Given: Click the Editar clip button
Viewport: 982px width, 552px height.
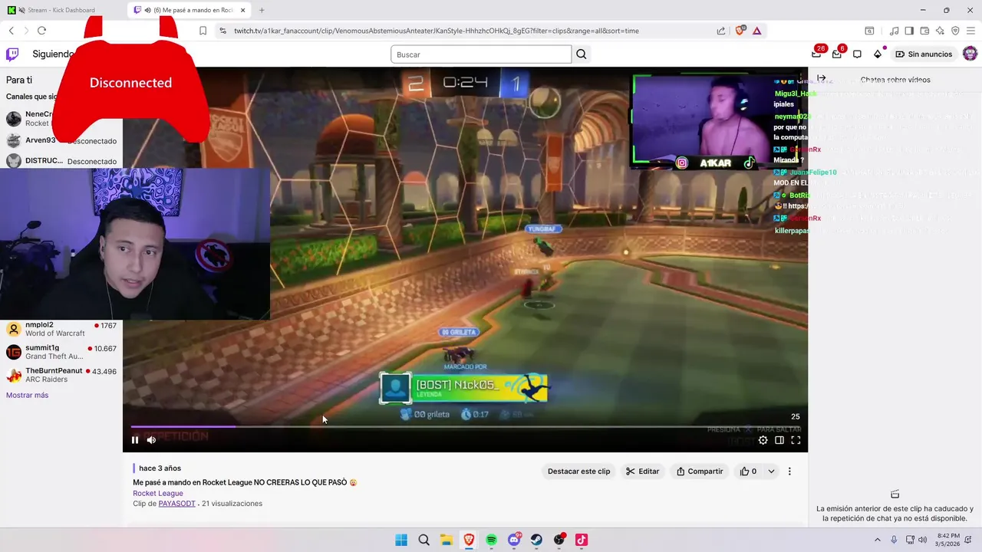Looking at the screenshot, I should coord(642,472).
